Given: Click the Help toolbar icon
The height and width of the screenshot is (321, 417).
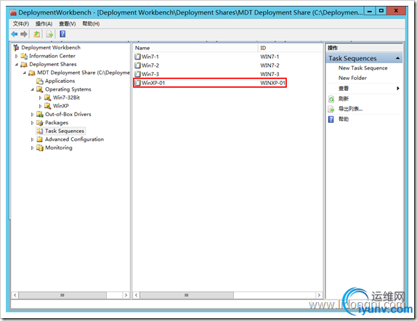Looking at the screenshot, I should point(62,34).
